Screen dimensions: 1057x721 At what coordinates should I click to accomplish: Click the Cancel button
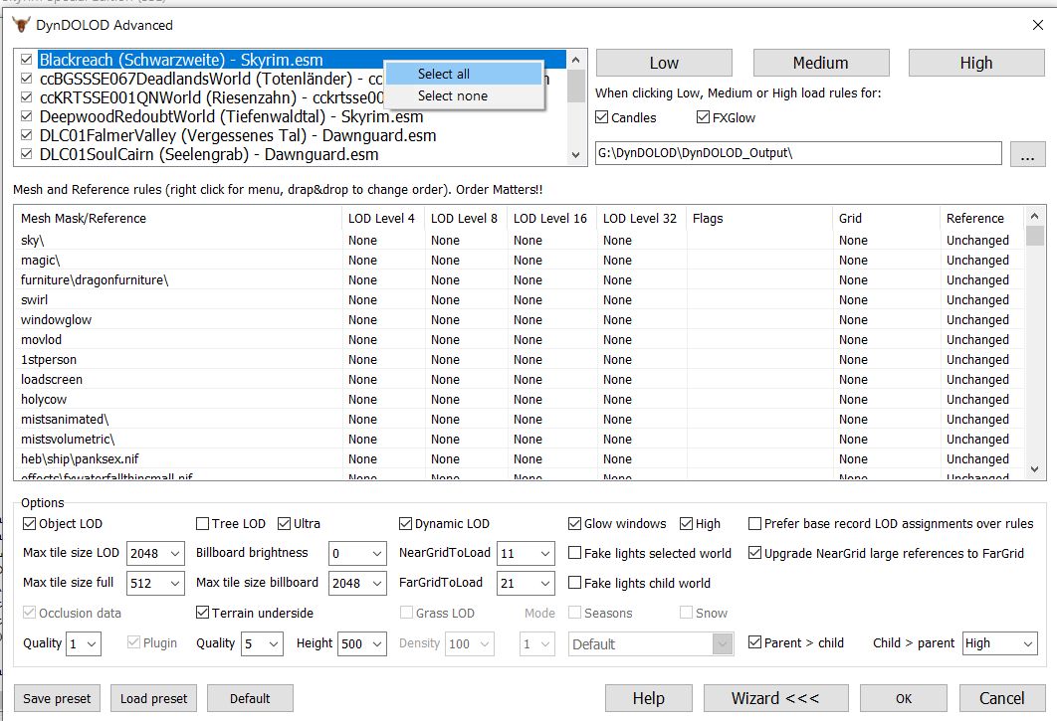coord(1001,698)
